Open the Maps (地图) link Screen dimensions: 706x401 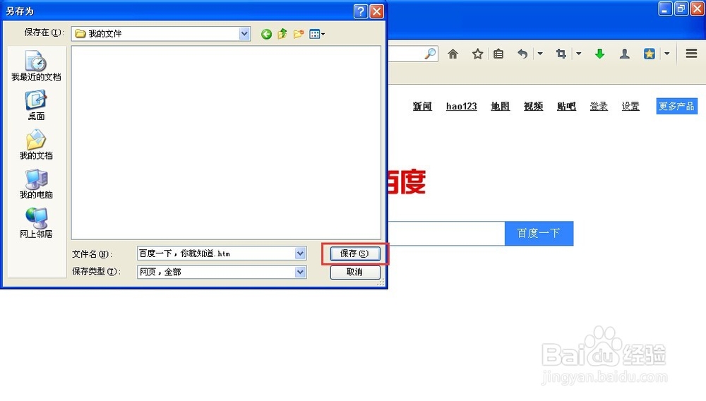[501, 106]
